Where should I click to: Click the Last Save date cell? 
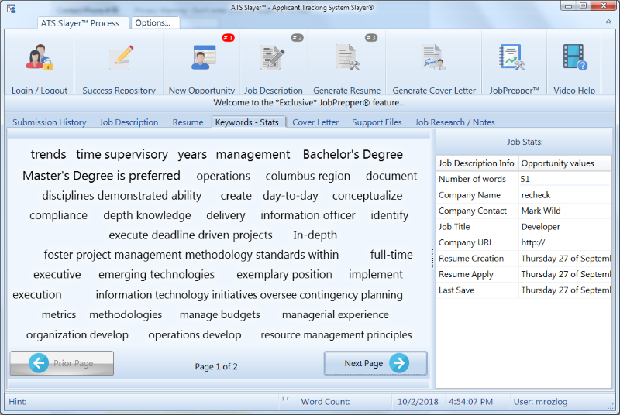[x=565, y=290]
